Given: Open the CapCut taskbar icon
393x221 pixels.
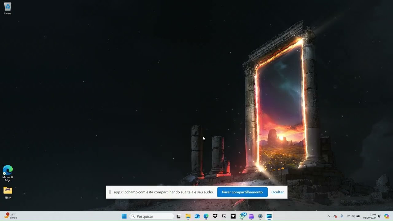Looking at the screenshot, I should click(233, 216).
